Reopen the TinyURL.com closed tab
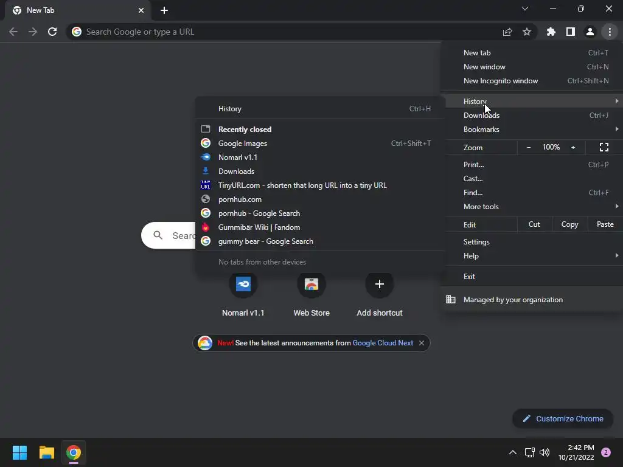Image resolution: width=623 pixels, height=467 pixels. 319,185
